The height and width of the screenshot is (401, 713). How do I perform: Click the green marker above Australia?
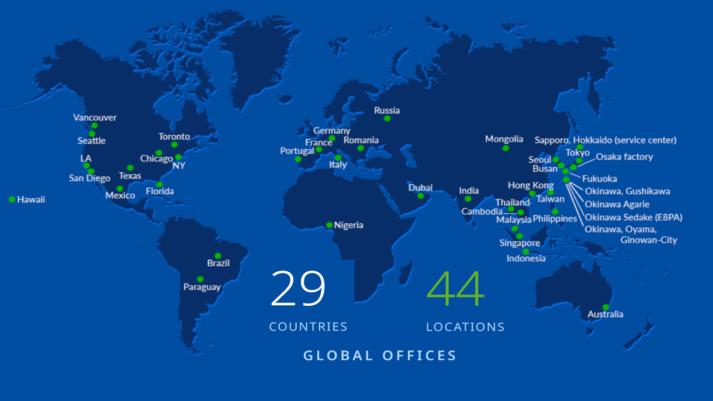click(605, 307)
